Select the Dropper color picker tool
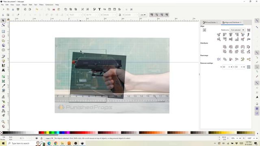Viewport: 260px width, 146px height. pos(3,86)
